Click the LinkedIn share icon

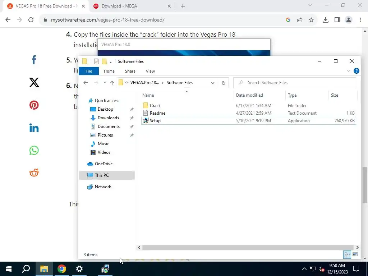[x=34, y=128]
